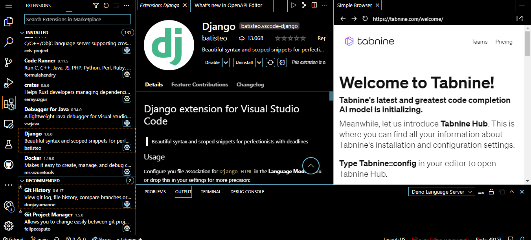
Task: Focus the Search Extensions in Marketplace field
Action: pos(77,19)
